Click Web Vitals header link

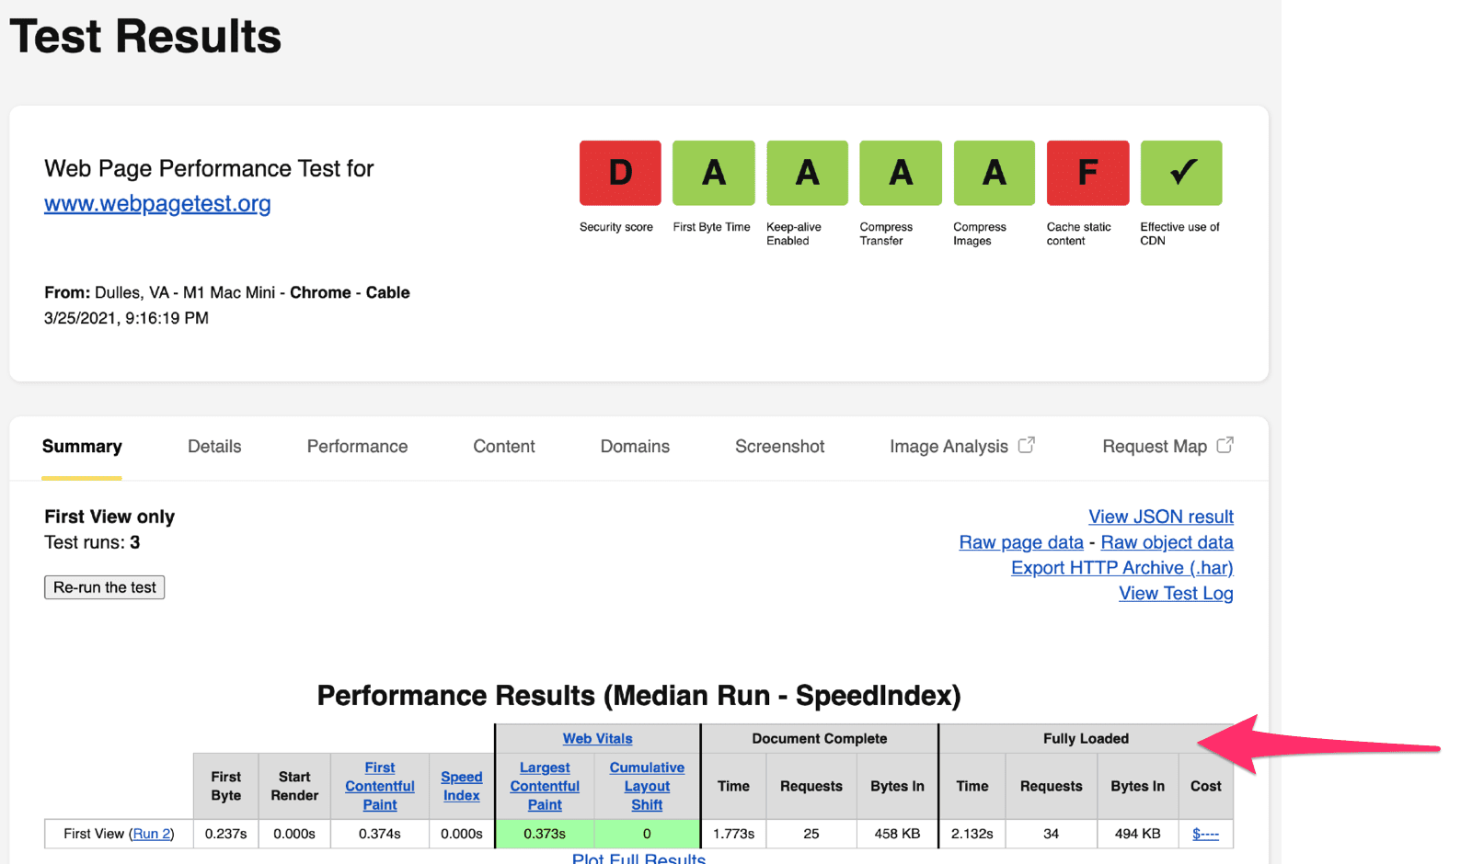(x=597, y=738)
